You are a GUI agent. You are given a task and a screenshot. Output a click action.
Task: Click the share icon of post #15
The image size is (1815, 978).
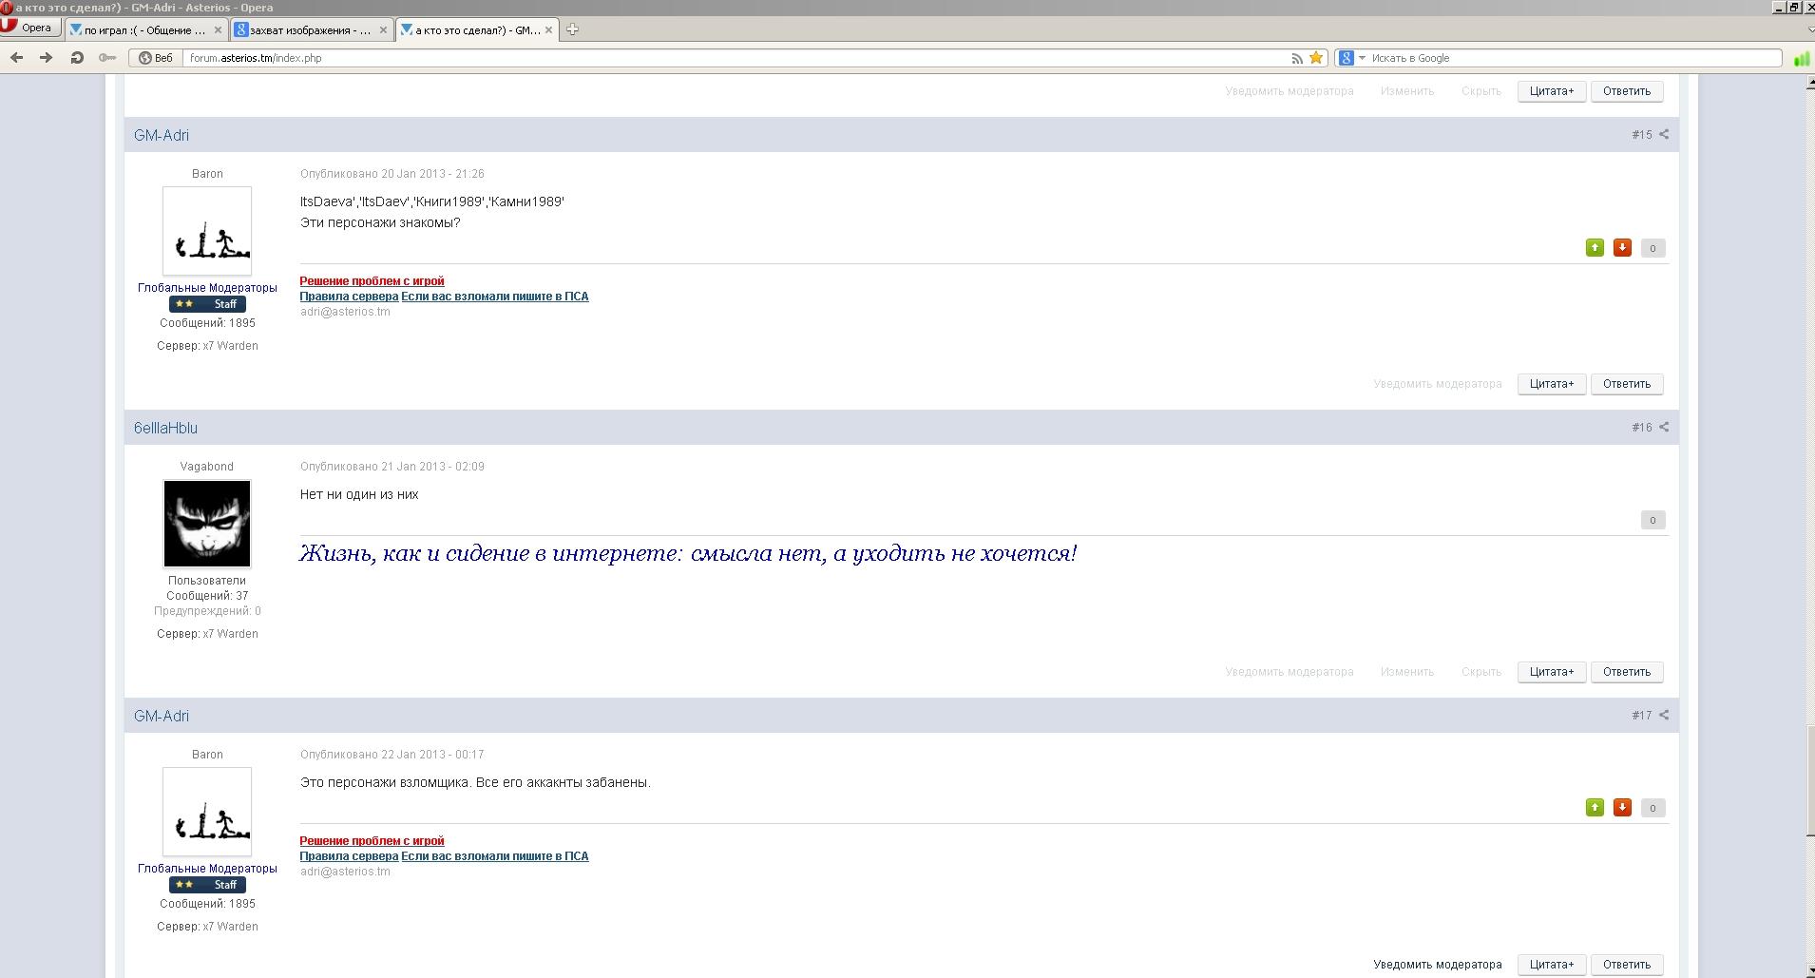click(1663, 135)
